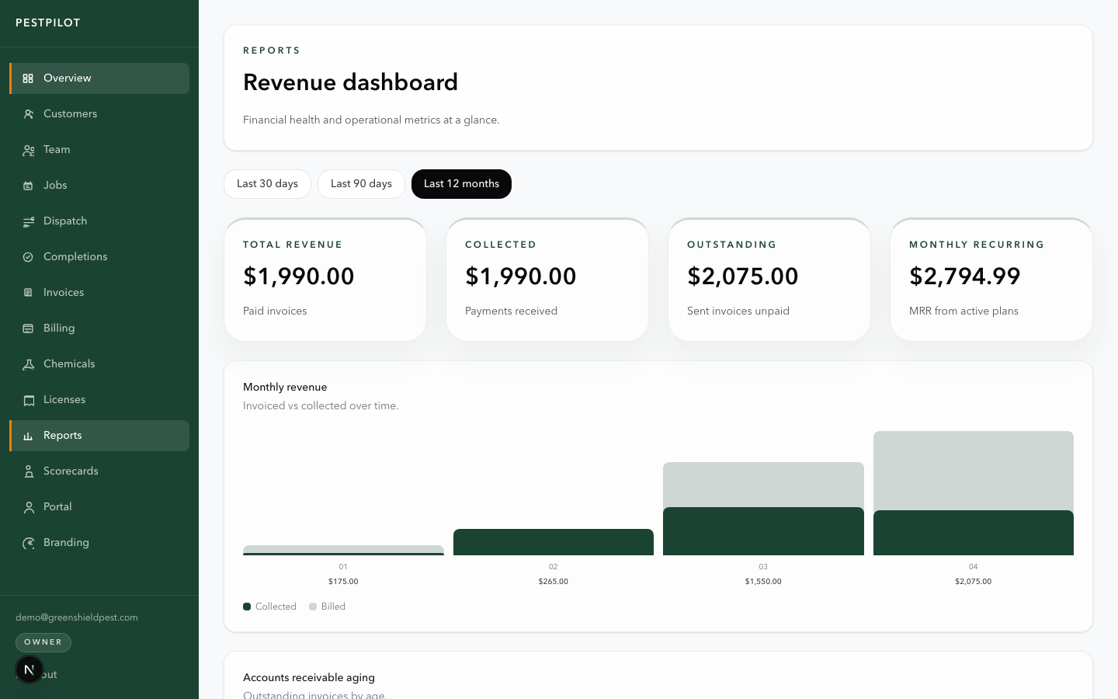Go to the Portal section
The width and height of the screenshot is (1118, 699).
99,507
